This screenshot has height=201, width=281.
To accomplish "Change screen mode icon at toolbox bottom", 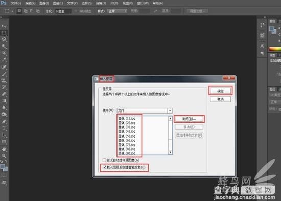I will pyautogui.click(x=4, y=183).
